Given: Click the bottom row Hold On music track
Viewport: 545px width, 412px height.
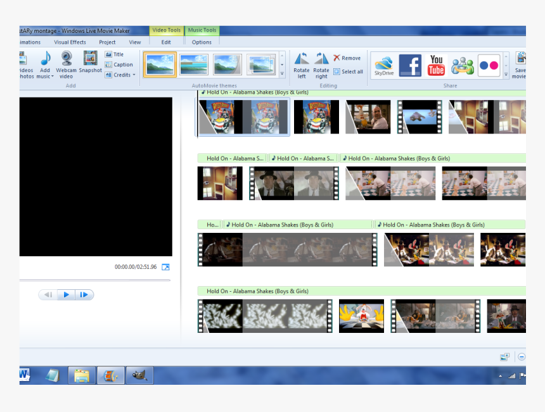Looking at the screenshot, I should (361, 291).
